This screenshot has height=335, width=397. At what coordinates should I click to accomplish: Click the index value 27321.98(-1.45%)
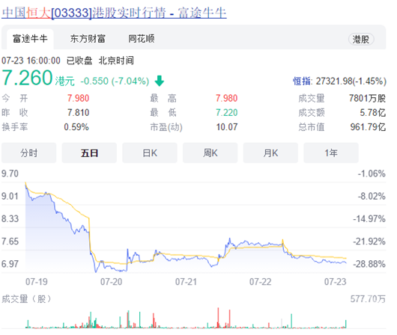click(351, 82)
